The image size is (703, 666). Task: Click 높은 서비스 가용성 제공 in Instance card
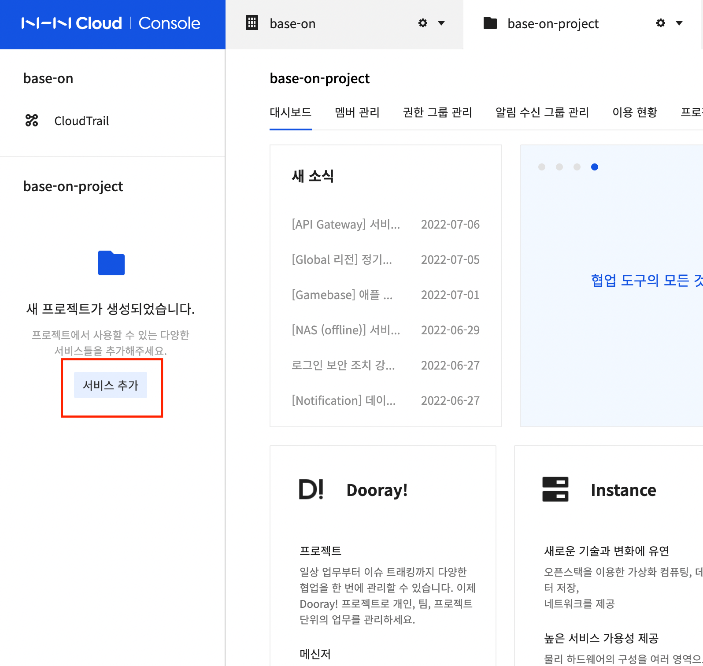click(601, 638)
